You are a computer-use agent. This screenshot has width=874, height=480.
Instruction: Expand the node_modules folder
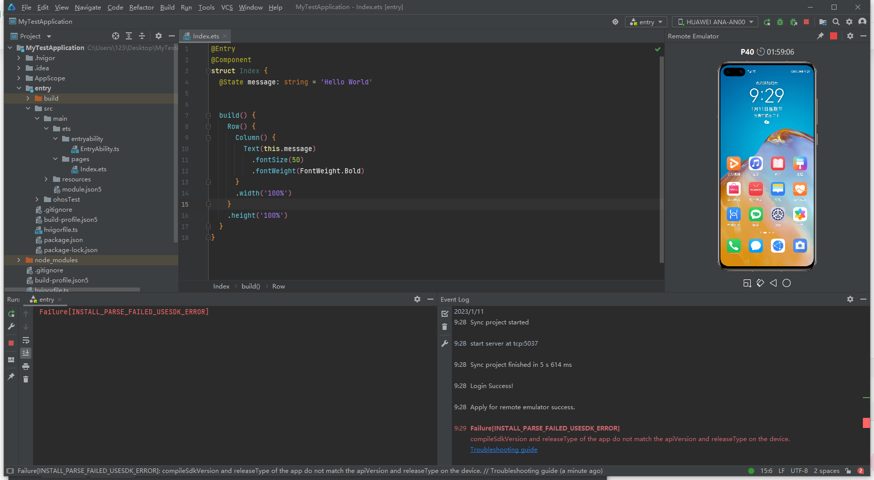pos(19,260)
